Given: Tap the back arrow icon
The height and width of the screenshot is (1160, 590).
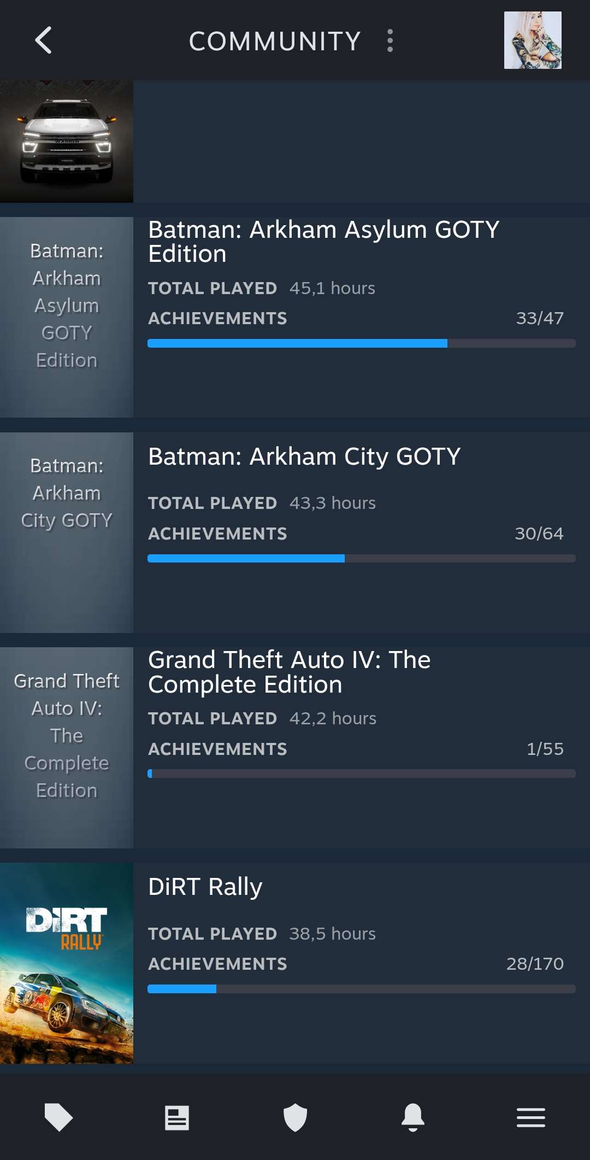Looking at the screenshot, I should click(x=43, y=40).
